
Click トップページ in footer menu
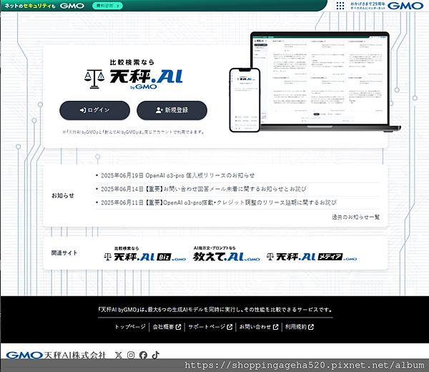tap(130, 327)
